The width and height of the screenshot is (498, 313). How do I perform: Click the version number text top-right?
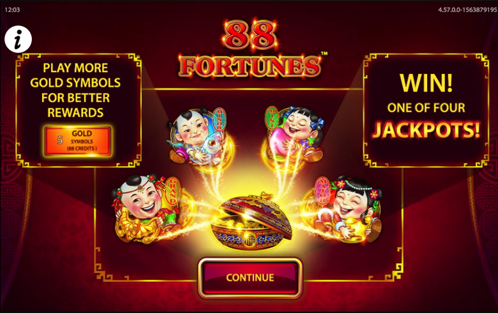pos(467,10)
